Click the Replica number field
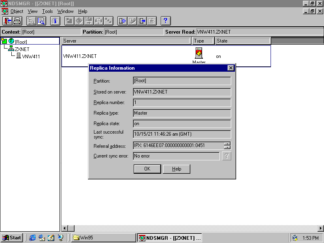Image resolution: width=324 pixels, height=243 pixels. [182, 102]
